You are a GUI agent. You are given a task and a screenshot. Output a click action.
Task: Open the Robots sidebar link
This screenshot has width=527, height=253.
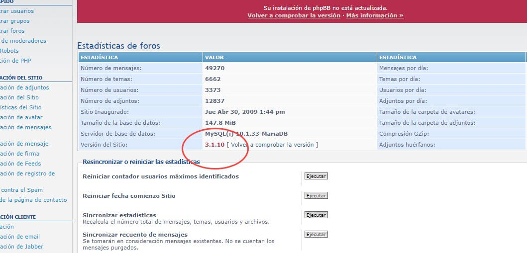click(x=9, y=51)
